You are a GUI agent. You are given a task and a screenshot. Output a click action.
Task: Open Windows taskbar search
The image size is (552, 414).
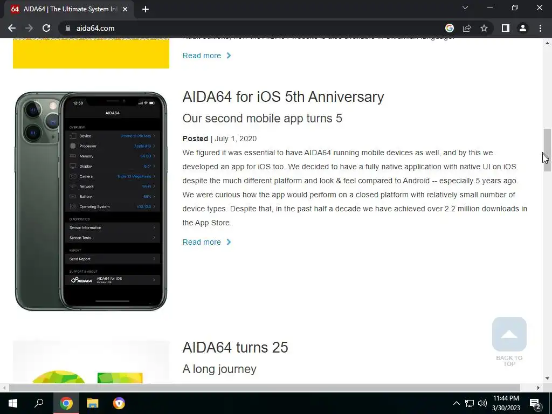39,403
